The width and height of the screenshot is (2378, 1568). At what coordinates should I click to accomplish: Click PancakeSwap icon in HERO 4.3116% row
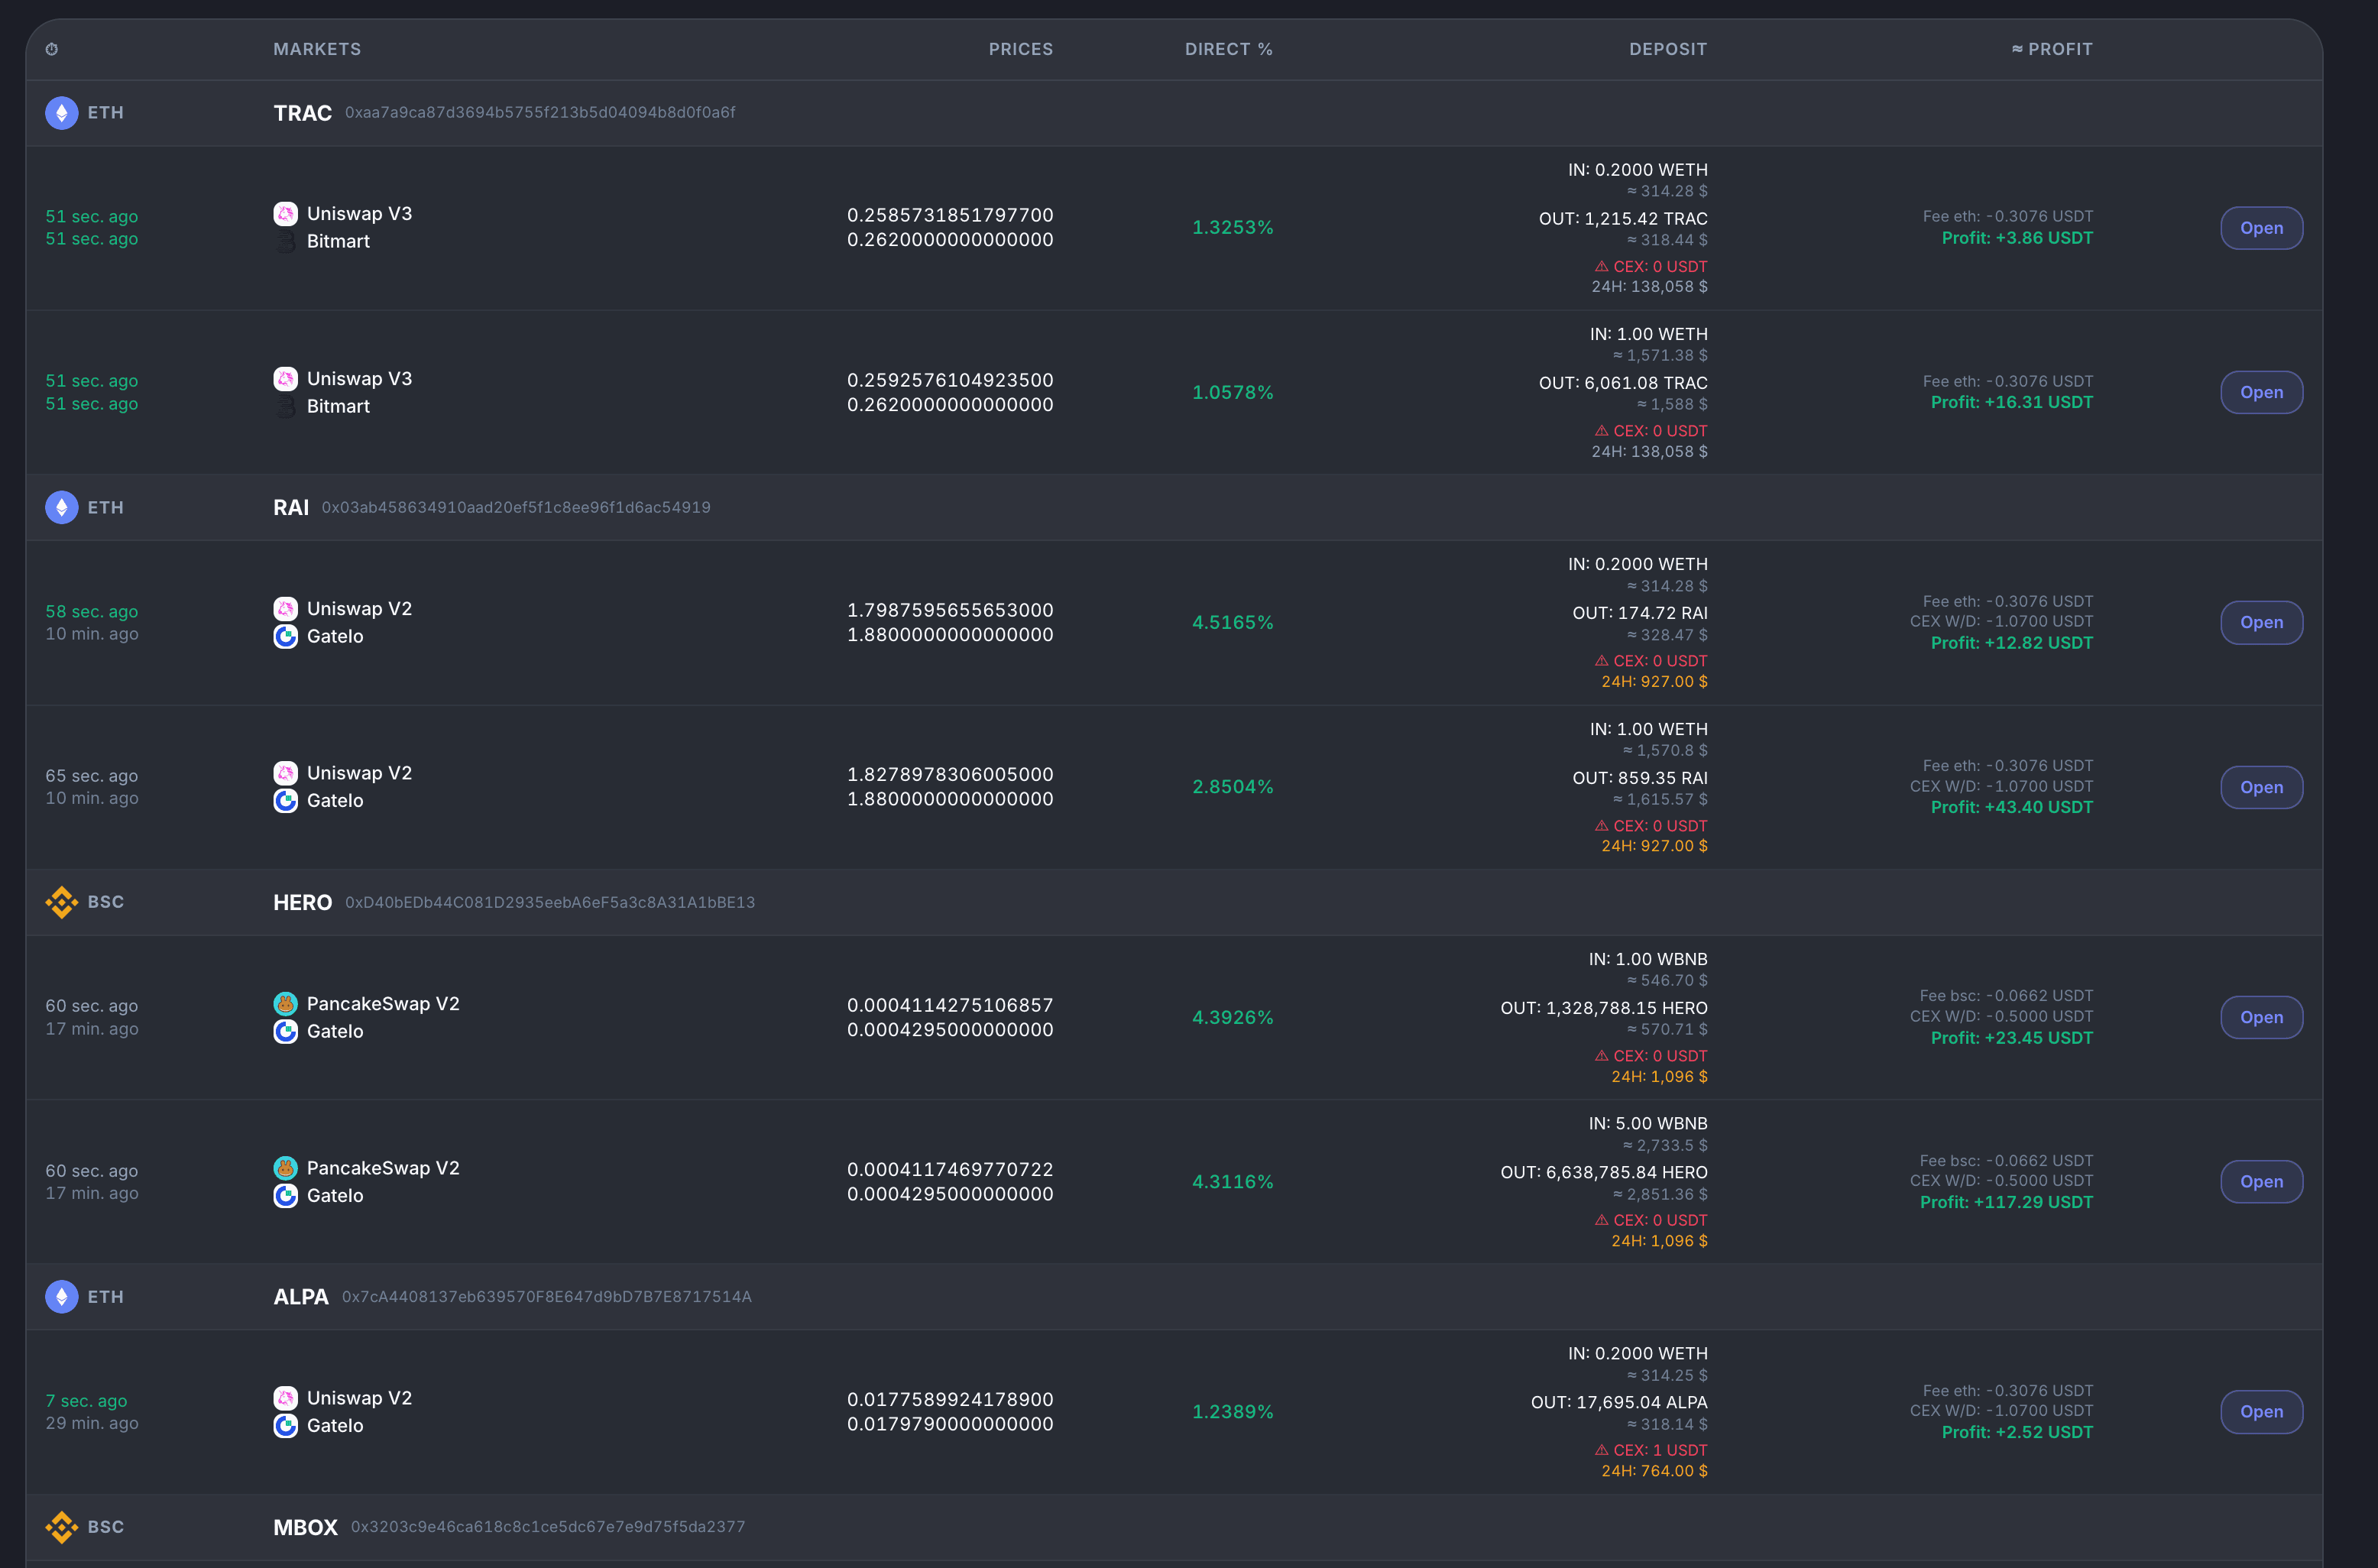click(x=286, y=1168)
